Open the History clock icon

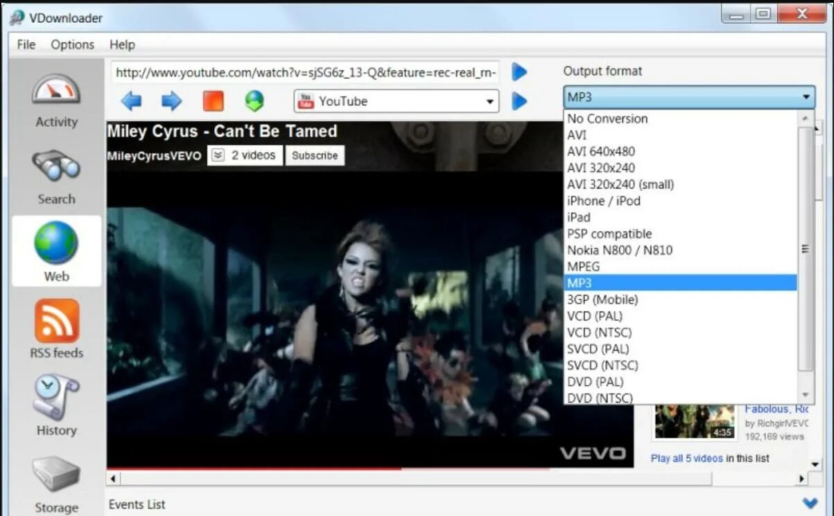[x=56, y=397]
